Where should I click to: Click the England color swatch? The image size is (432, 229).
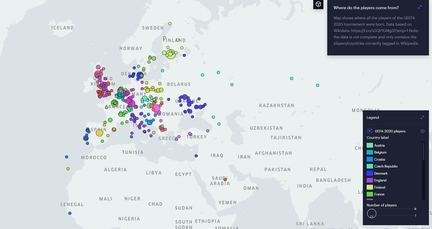click(370, 180)
